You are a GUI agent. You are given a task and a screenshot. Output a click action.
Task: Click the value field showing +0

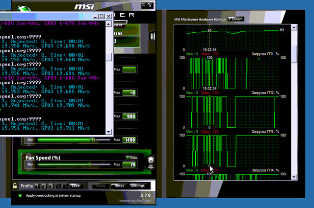(x=130, y=92)
